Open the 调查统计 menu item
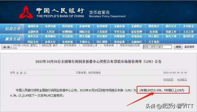The image size is (197, 112). click(x=154, y=26)
